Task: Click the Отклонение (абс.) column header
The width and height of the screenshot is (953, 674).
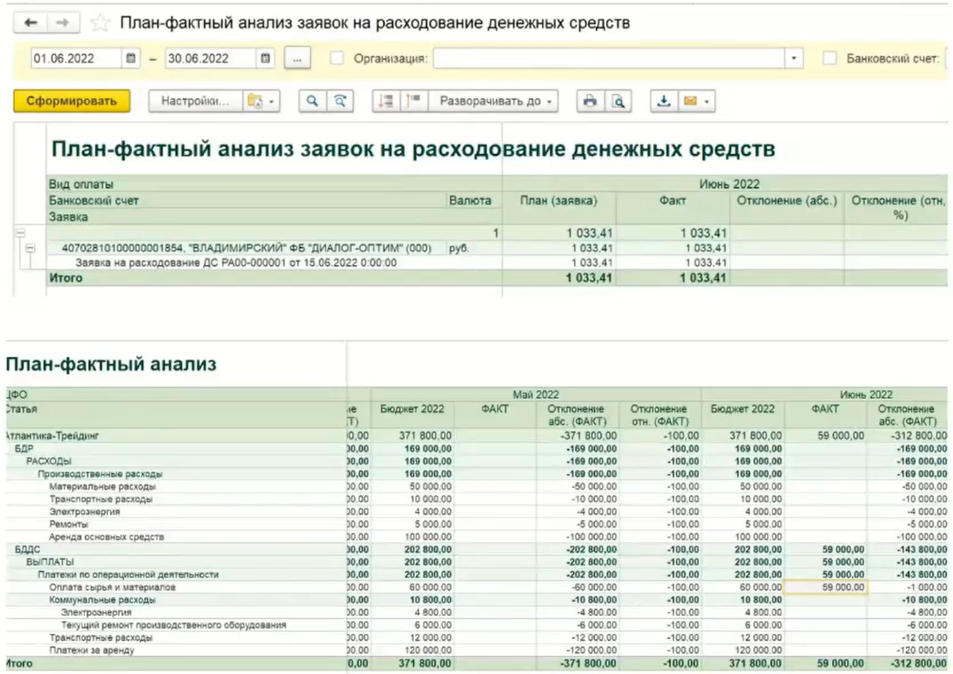Action: [x=787, y=201]
